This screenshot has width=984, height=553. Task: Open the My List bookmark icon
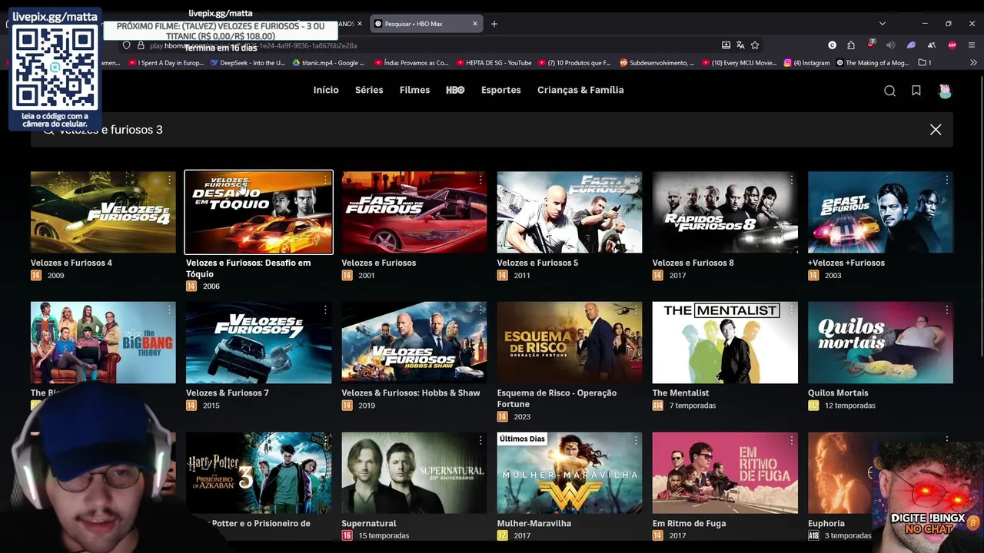tap(916, 91)
